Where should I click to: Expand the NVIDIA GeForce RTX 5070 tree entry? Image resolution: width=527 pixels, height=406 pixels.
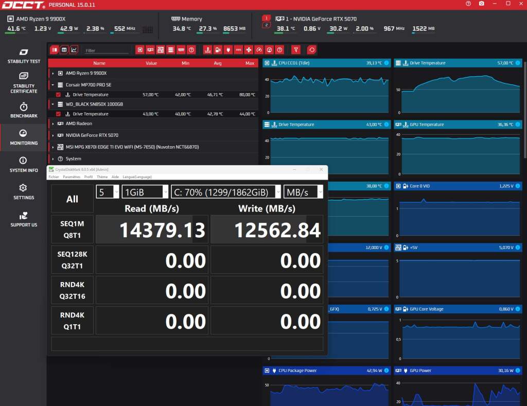52,135
